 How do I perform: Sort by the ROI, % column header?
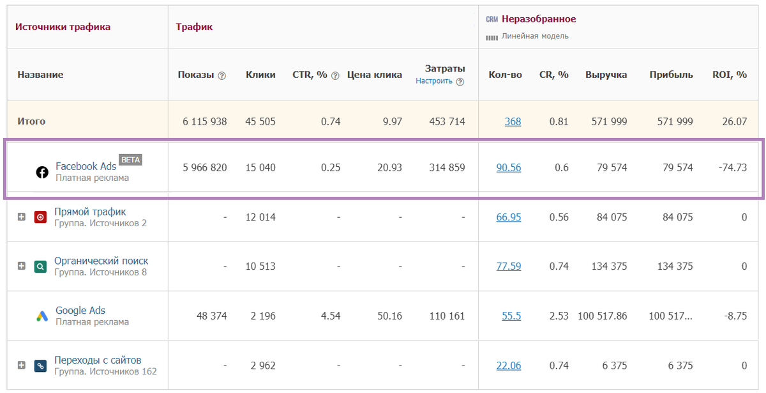coord(730,75)
